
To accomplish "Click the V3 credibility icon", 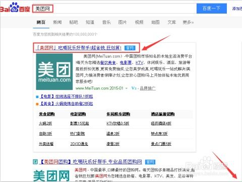I will 134,88.
